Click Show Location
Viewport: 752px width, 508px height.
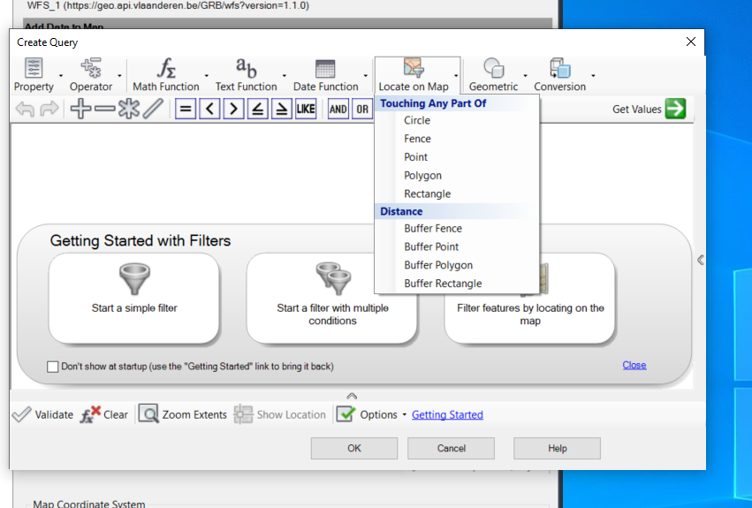tap(280, 414)
